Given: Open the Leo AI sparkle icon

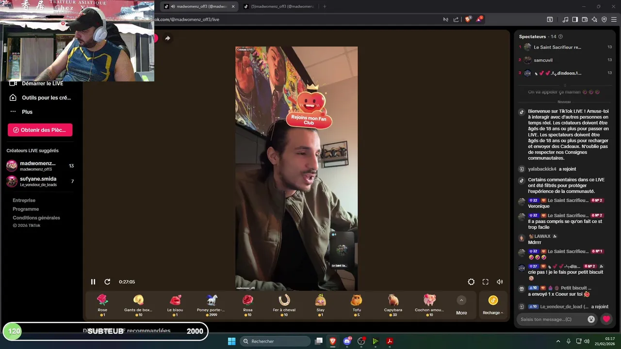Looking at the screenshot, I should coord(594,19).
